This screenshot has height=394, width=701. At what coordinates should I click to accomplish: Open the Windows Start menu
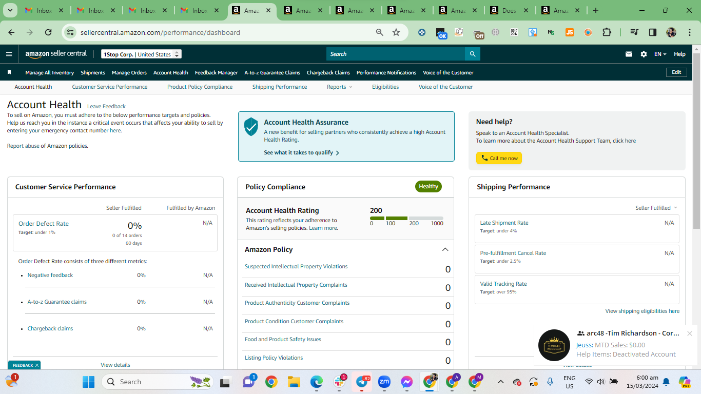[89, 382]
